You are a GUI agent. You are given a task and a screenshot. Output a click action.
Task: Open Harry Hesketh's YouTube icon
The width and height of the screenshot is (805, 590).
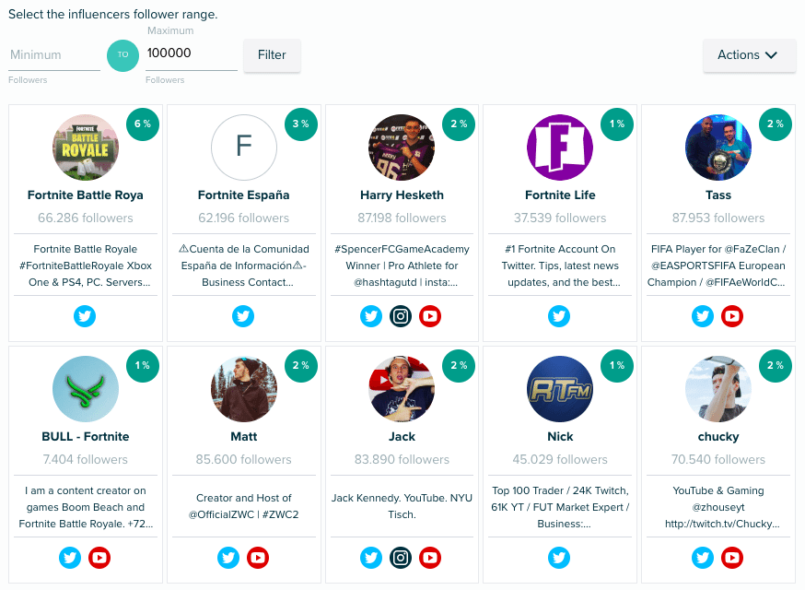coord(430,317)
